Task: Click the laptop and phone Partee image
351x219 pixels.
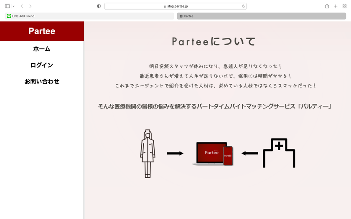Action: click(x=213, y=154)
